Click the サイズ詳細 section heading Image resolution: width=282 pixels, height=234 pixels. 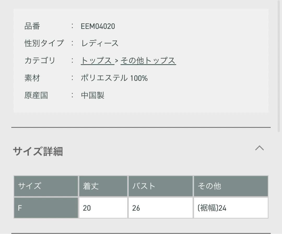[38, 151]
